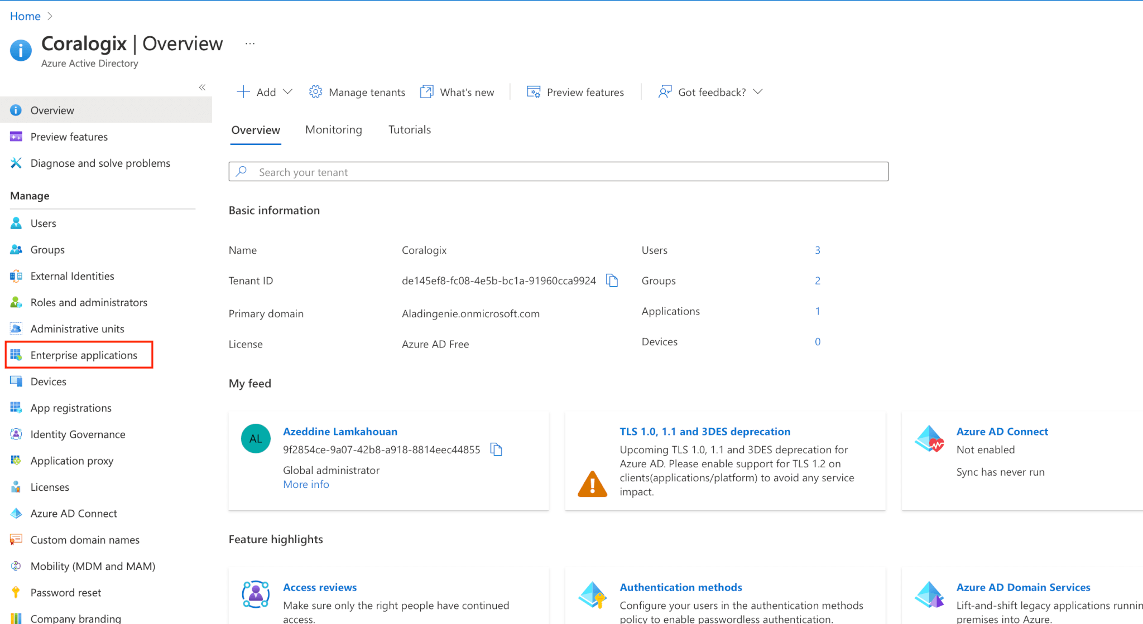The width and height of the screenshot is (1143, 624).
Task: Click the Devices sidebar icon
Action: pos(16,381)
